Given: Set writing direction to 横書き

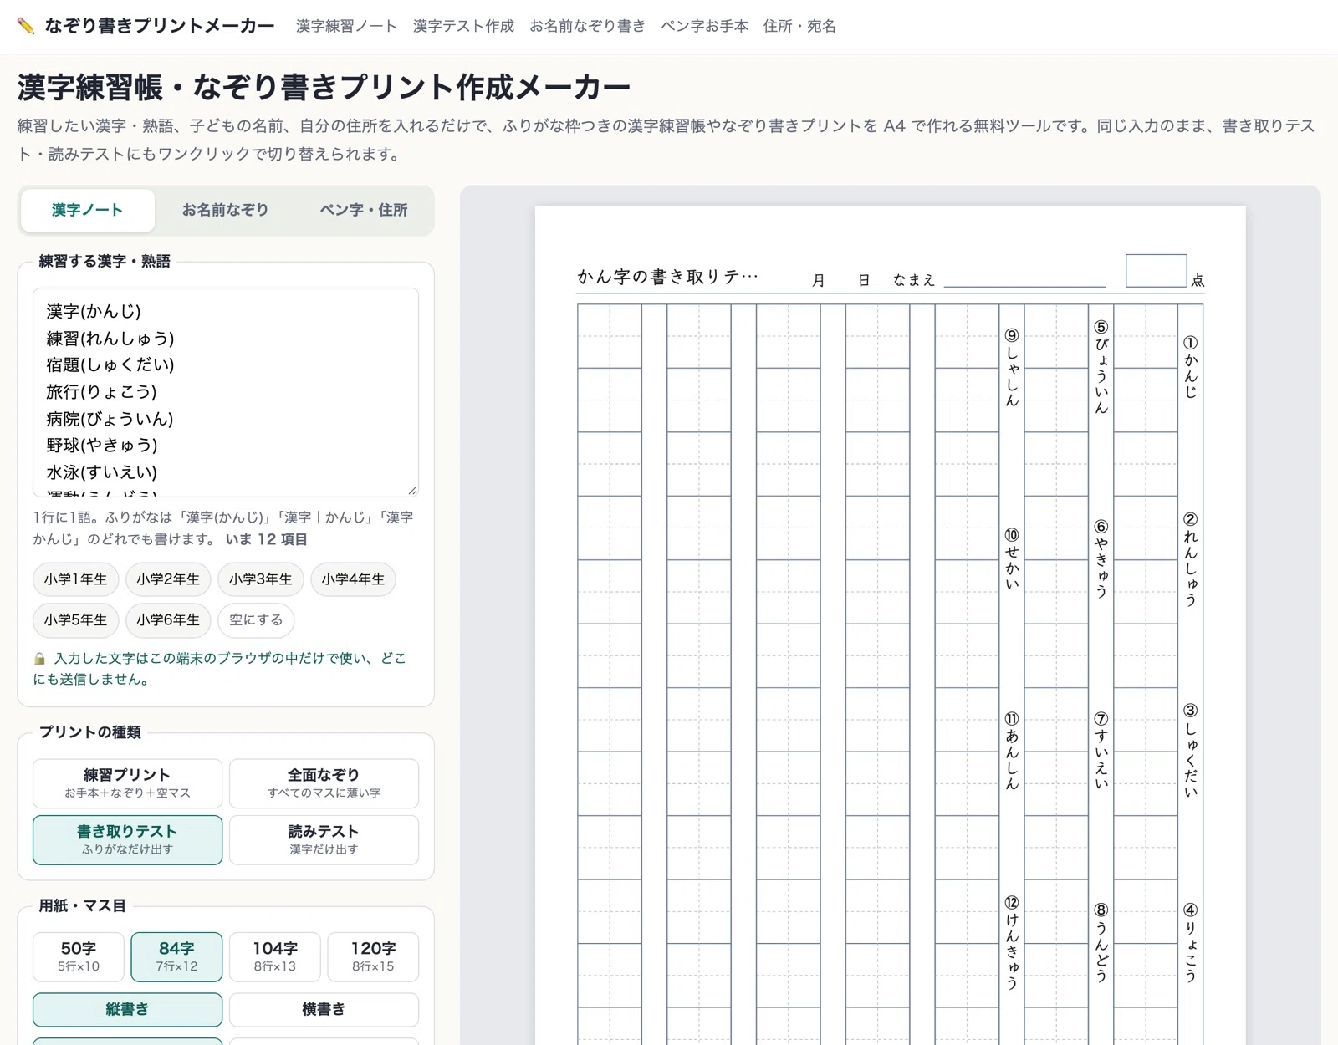Looking at the screenshot, I should coord(324,1010).
